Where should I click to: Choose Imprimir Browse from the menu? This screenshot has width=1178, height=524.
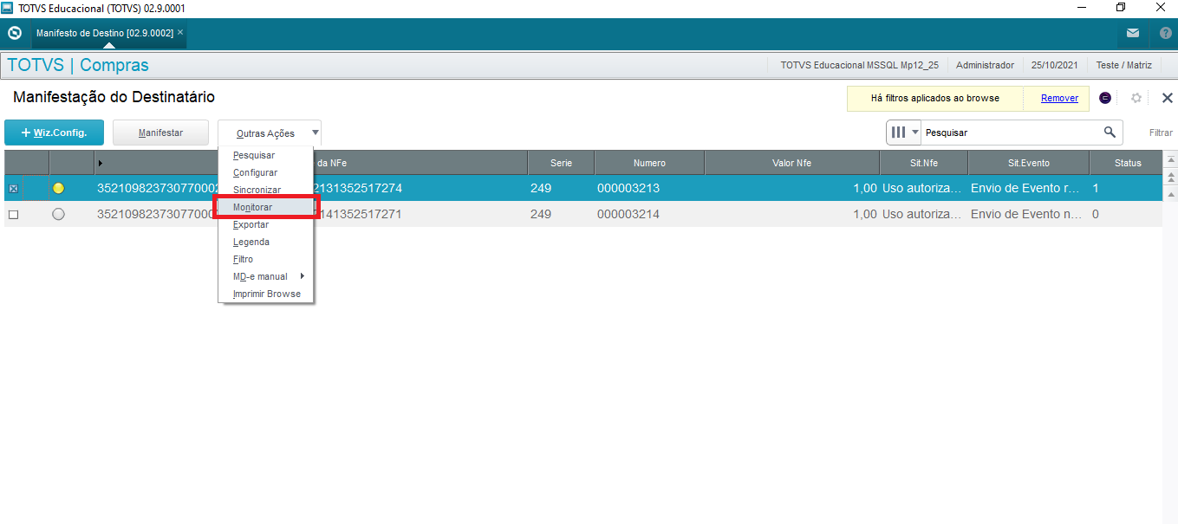266,294
